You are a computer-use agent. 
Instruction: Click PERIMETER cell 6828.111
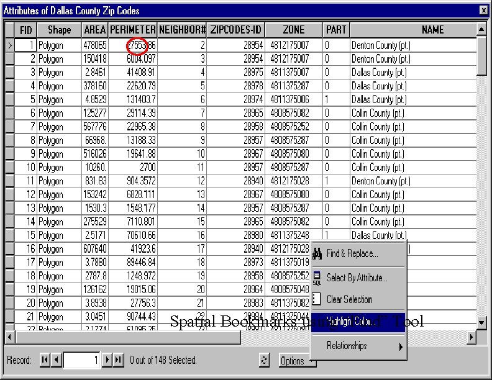pos(133,194)
